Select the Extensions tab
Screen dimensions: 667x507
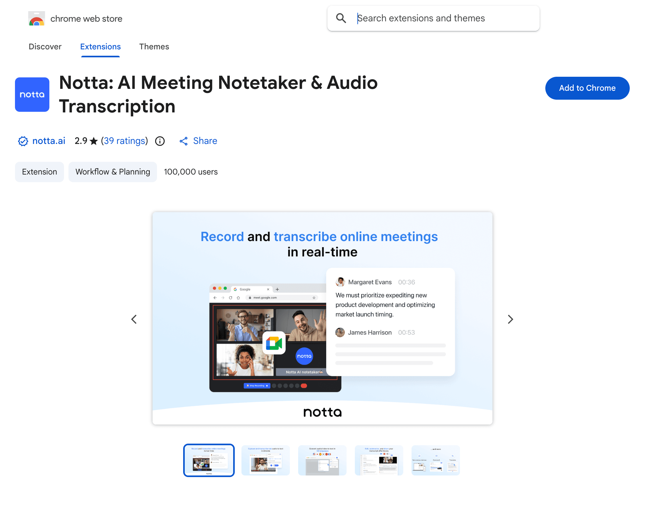coord(100,46)
